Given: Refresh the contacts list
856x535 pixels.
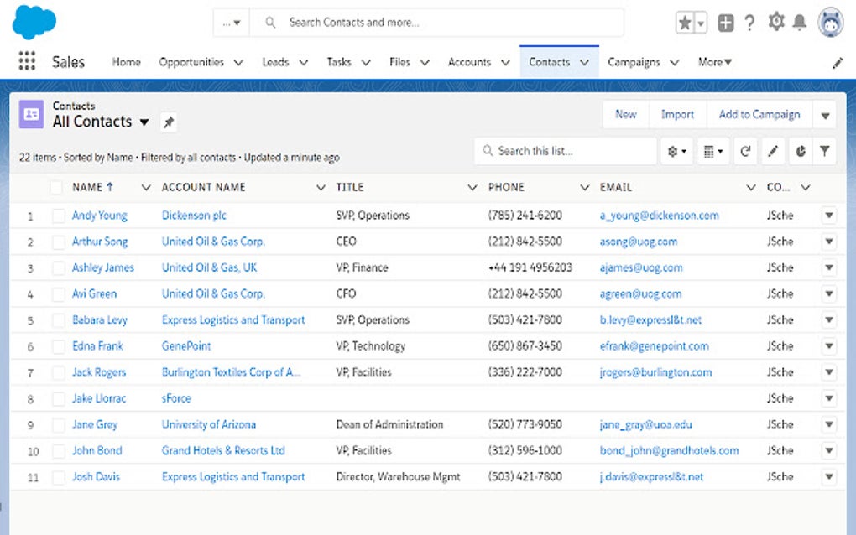Looking at the screenshot, I should point(744,152).
